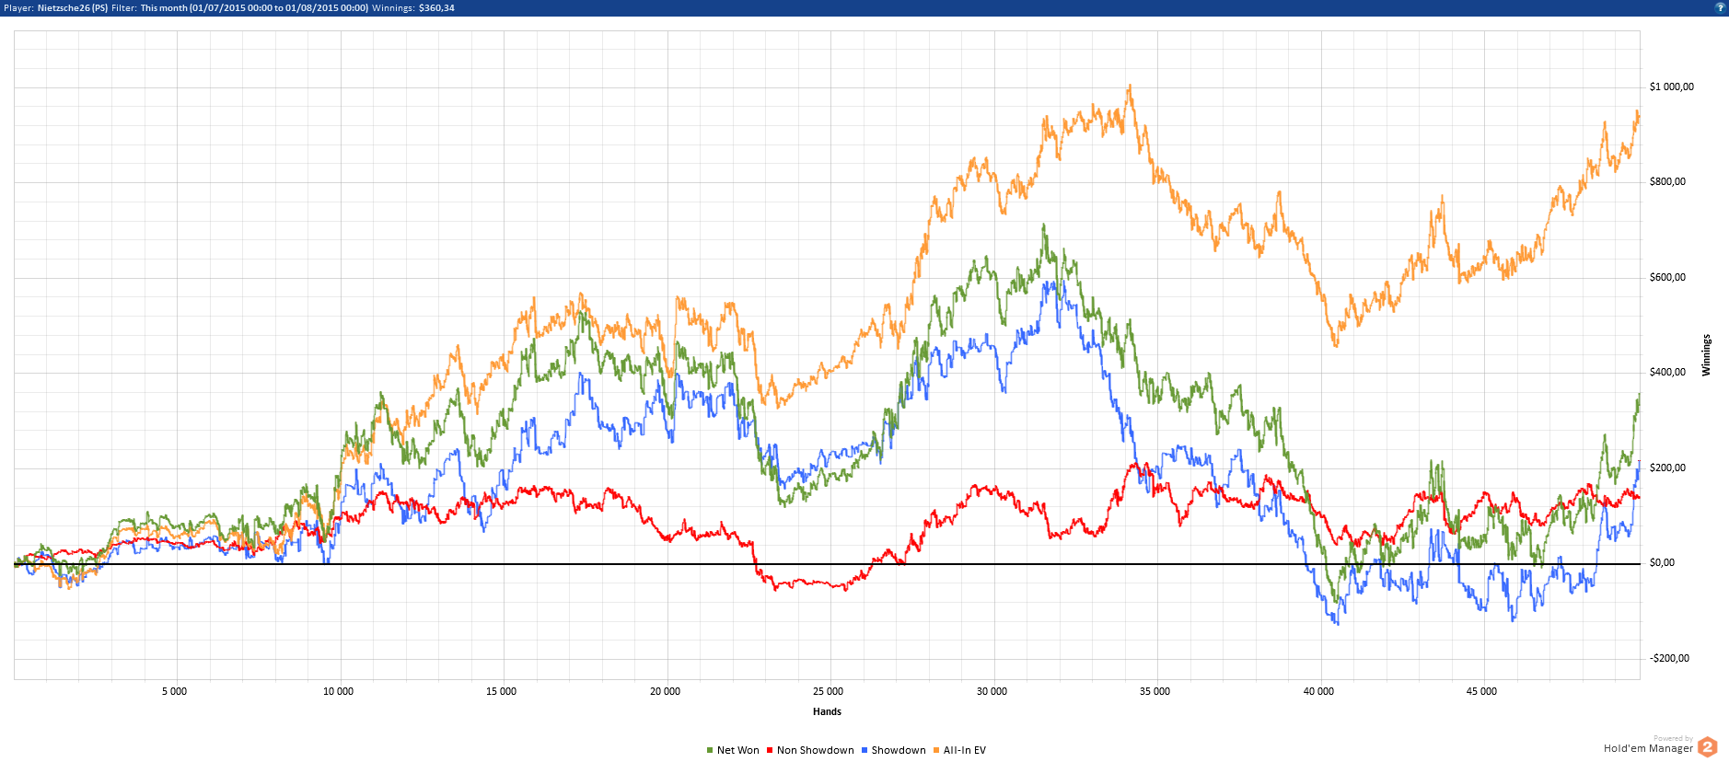Click the "40 000" hands axis label
The width and height of the screenshot is (1729, 762).
click(x=1318, y=691)
